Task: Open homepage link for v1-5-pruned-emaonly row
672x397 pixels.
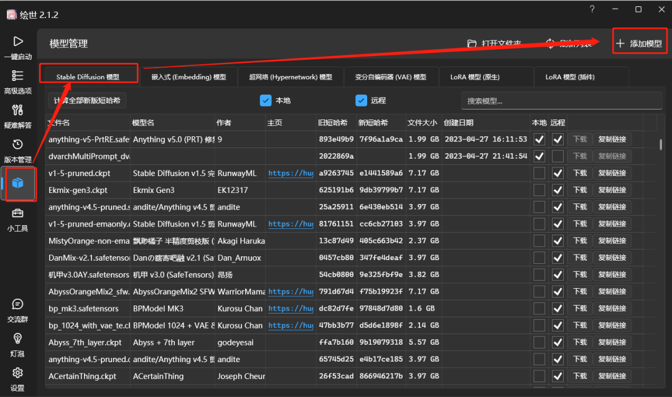Action: 291,224
